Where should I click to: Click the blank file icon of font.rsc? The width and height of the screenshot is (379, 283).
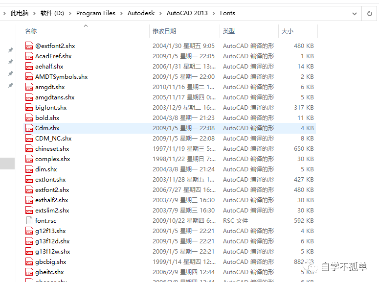pyautogui.click(x=29, y=220)
